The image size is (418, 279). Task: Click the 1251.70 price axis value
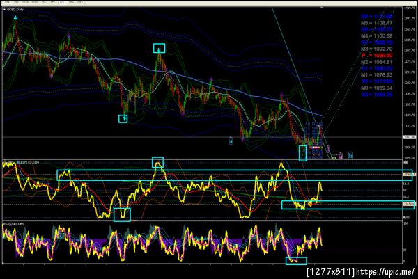coord(410,72)
